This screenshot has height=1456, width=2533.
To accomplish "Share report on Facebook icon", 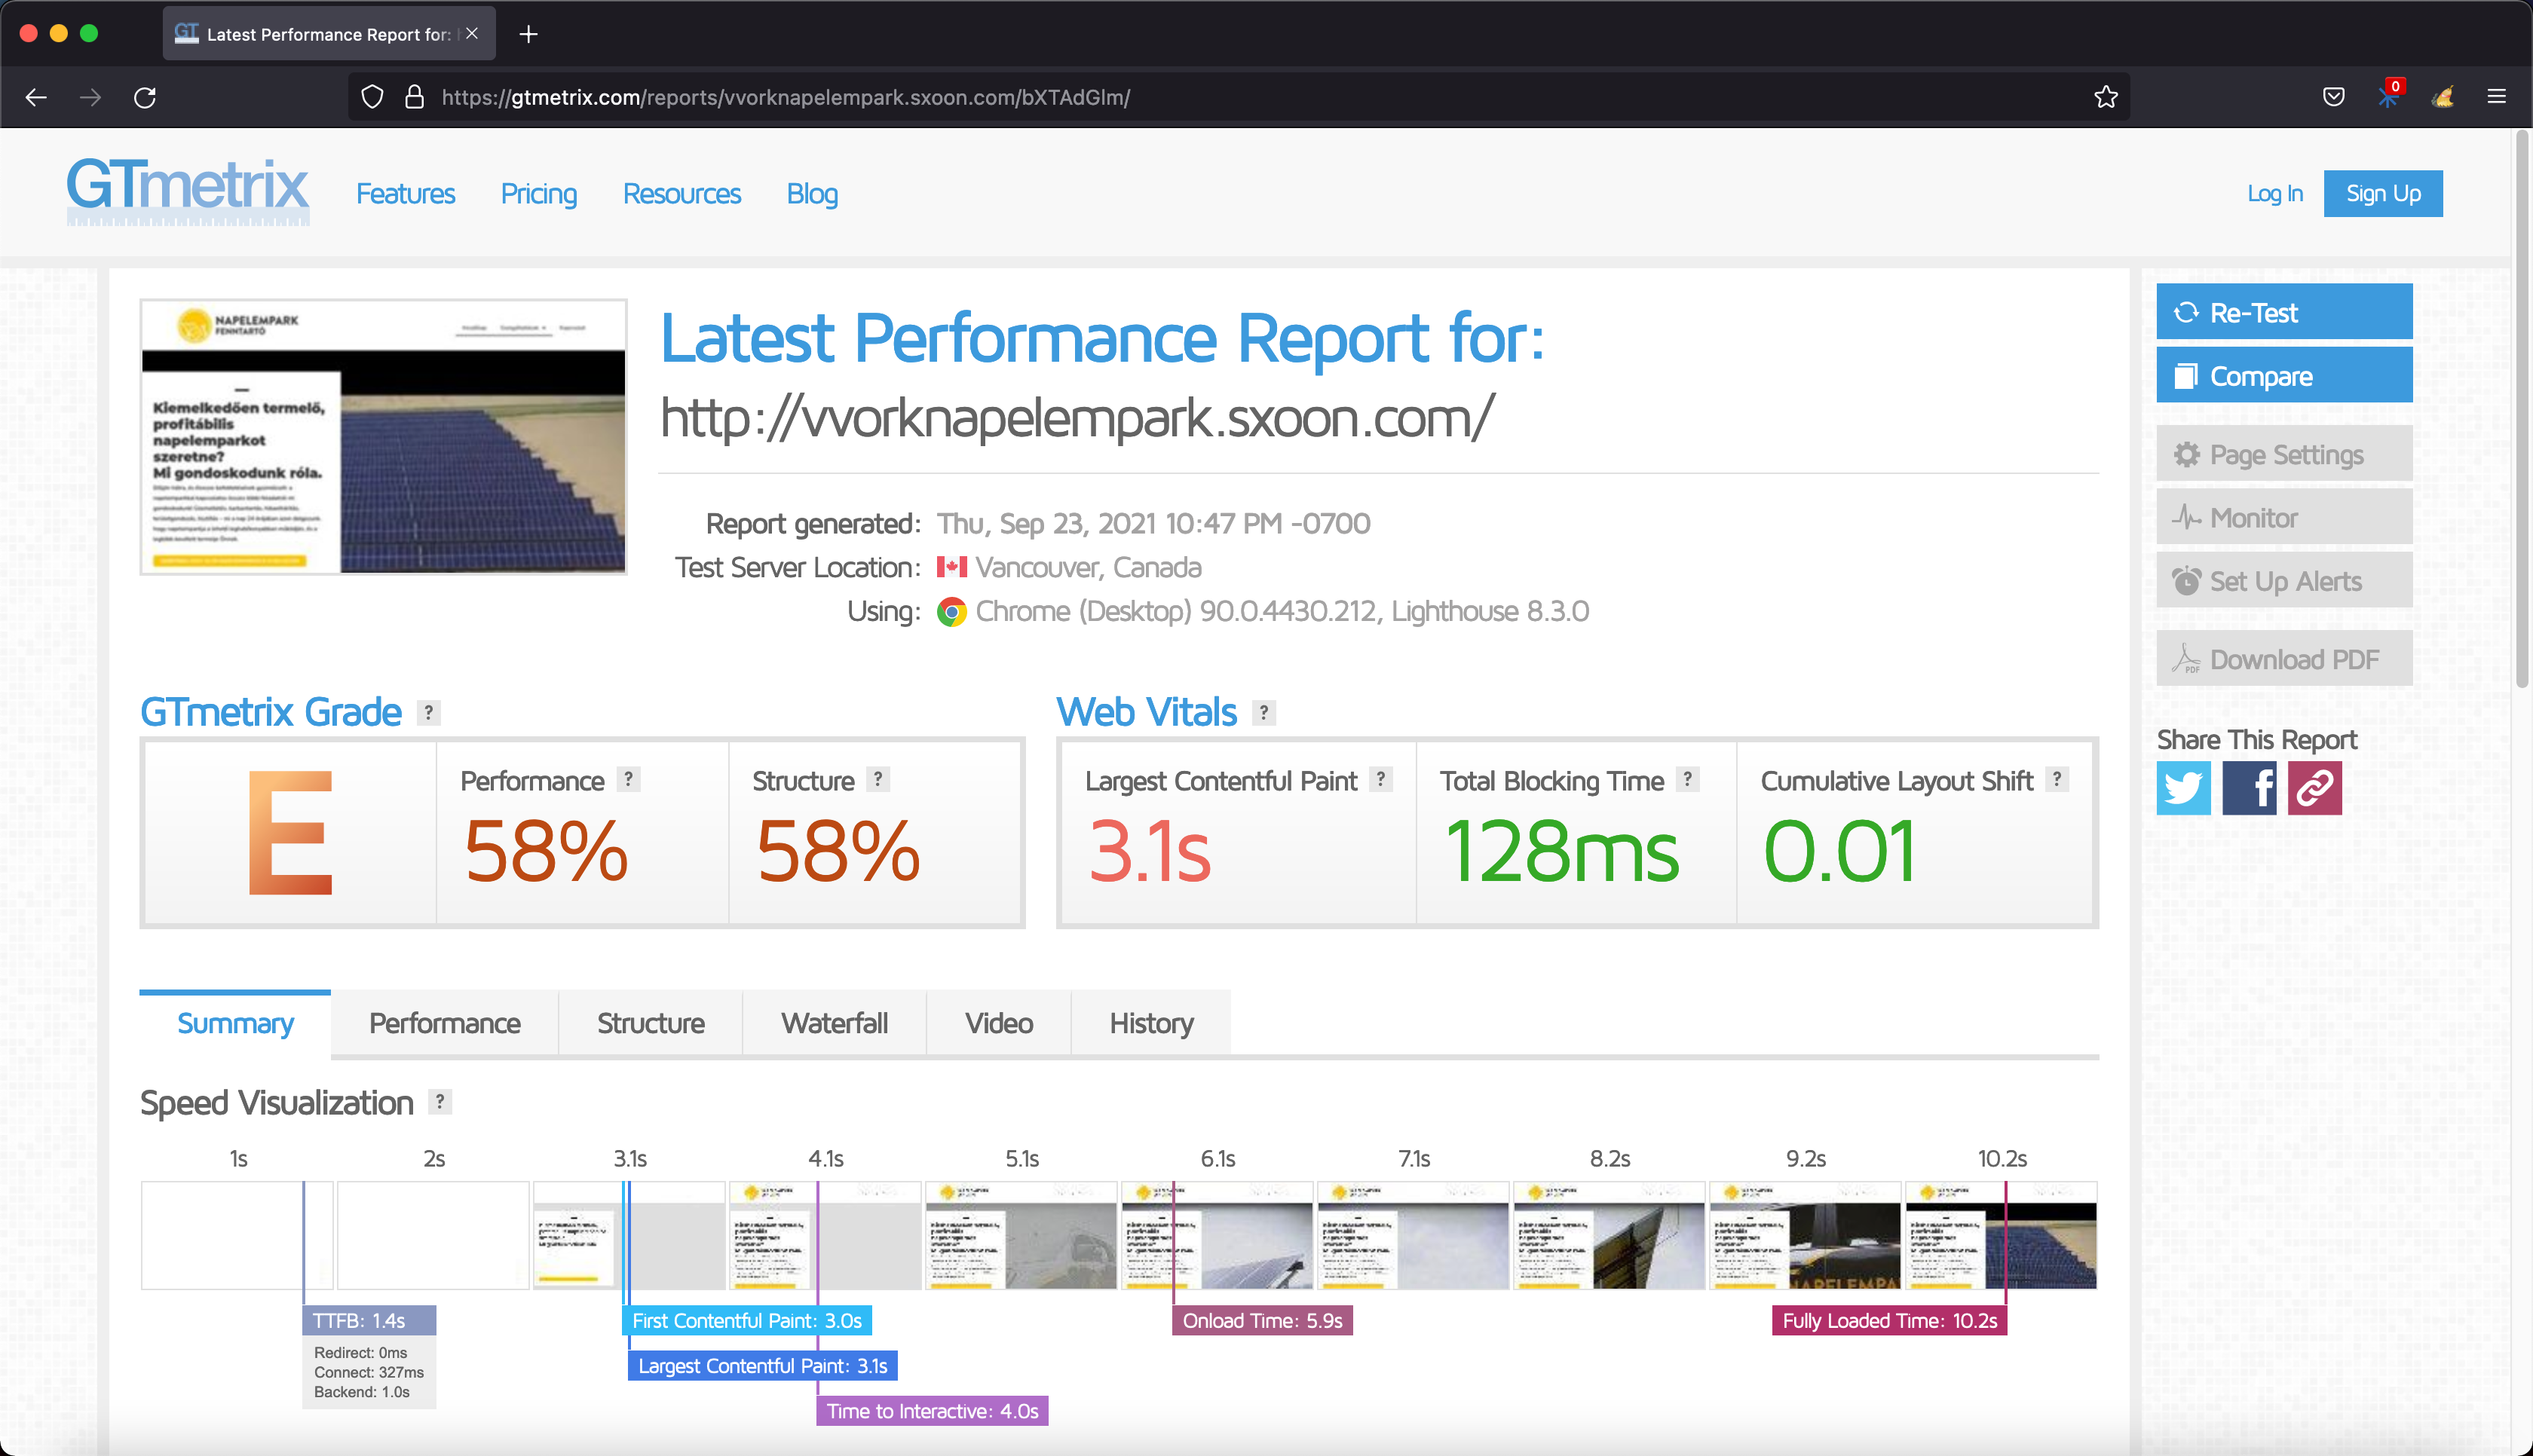I will tap(2249, 788).
